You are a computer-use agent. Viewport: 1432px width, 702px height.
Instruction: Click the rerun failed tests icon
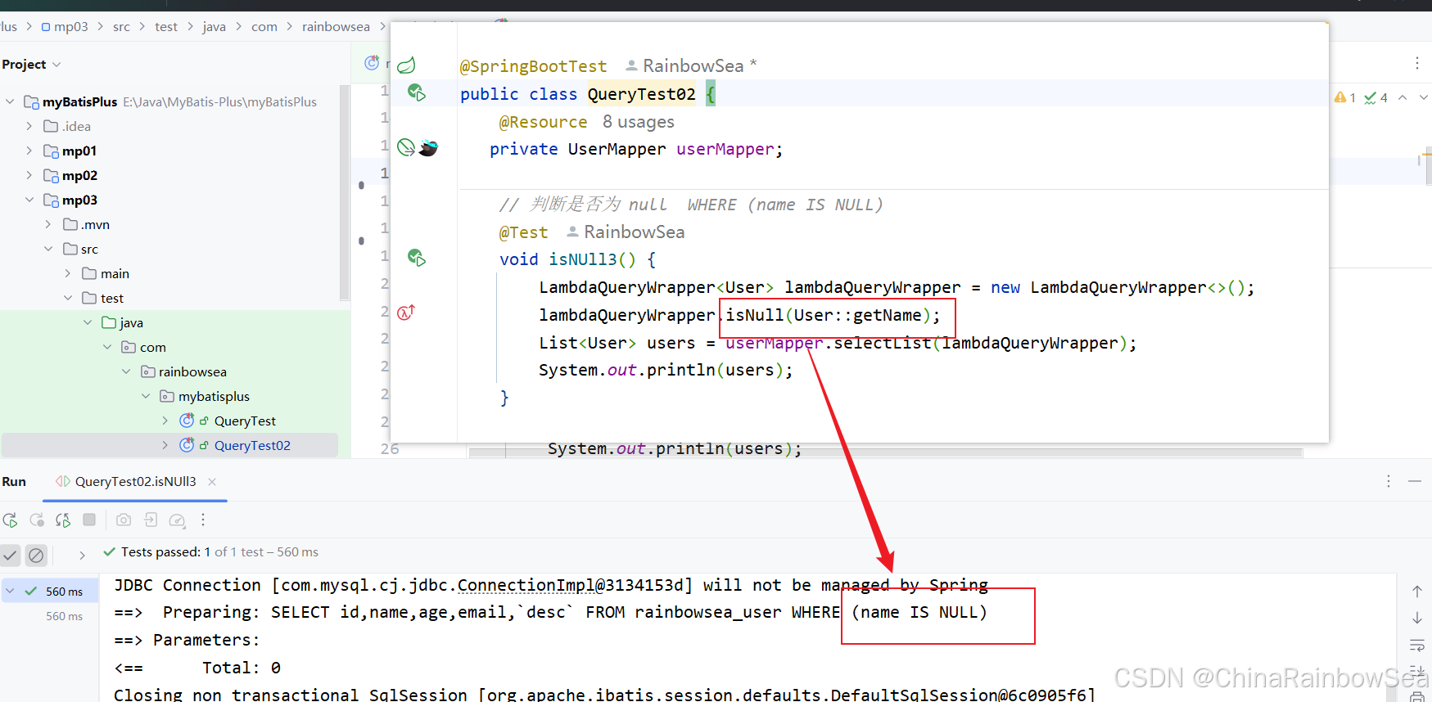coord(37,520)
